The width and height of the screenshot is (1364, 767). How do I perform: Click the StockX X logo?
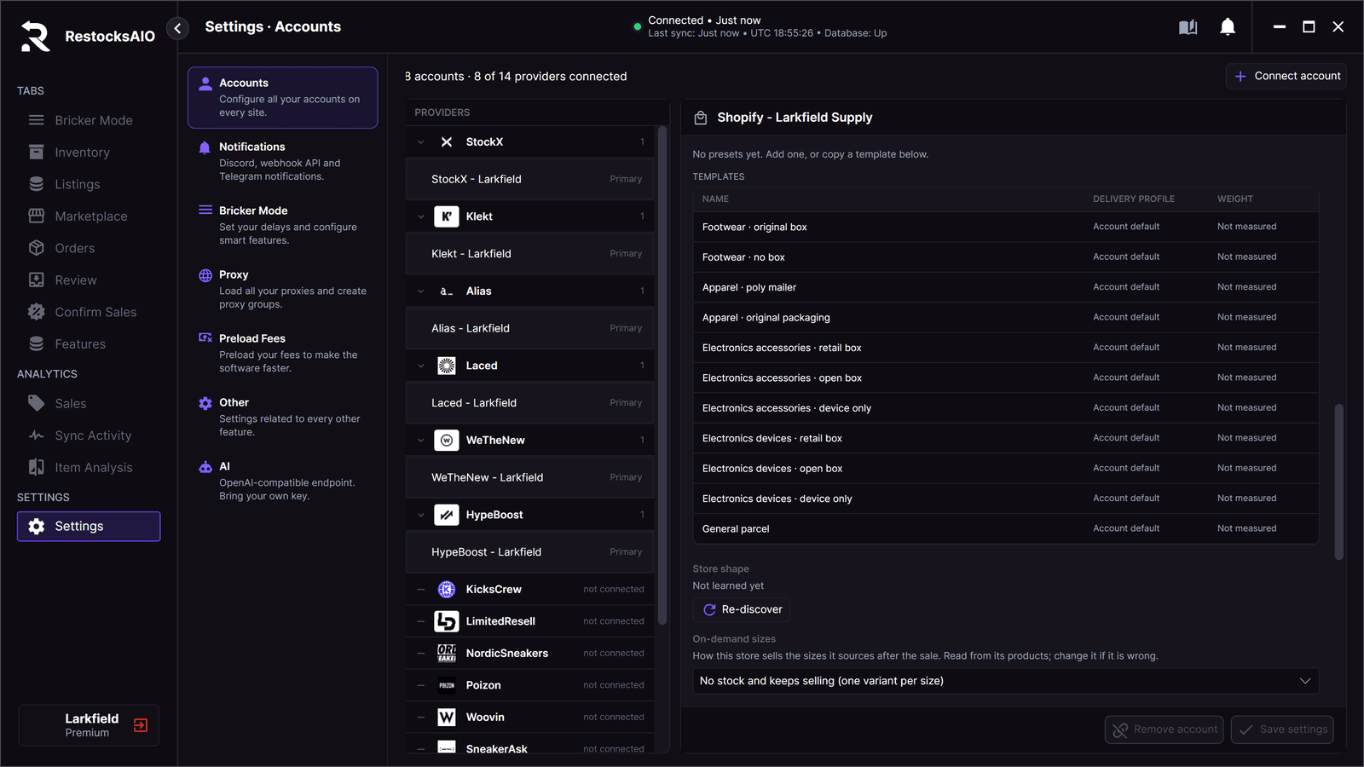tap(447, 142)
